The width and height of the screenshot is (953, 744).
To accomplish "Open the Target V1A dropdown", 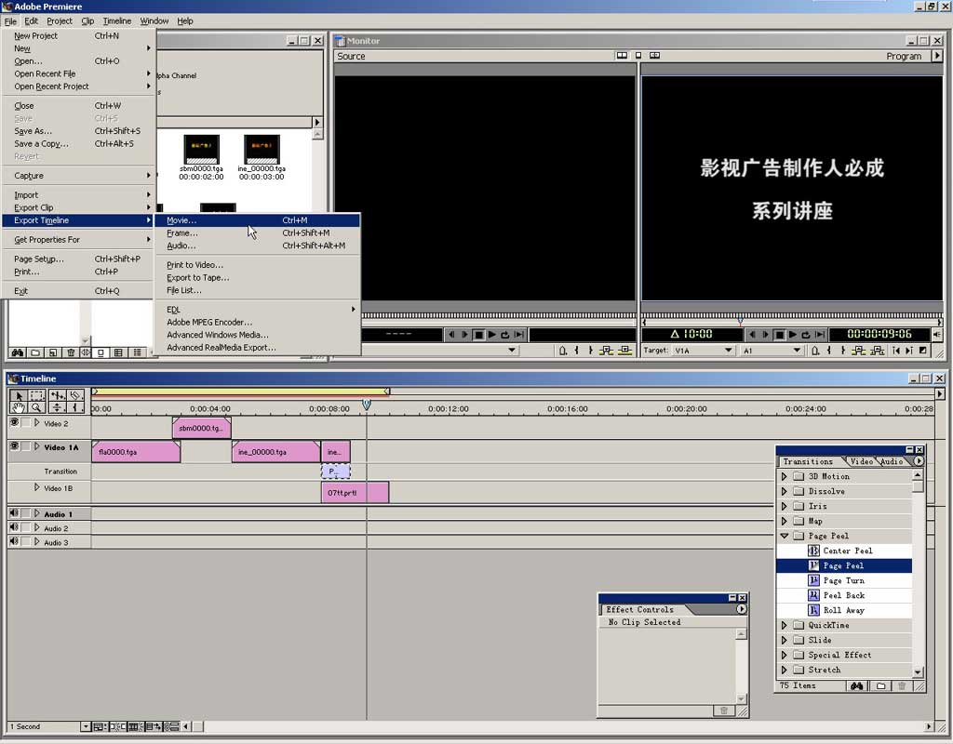I will point(728,351).
